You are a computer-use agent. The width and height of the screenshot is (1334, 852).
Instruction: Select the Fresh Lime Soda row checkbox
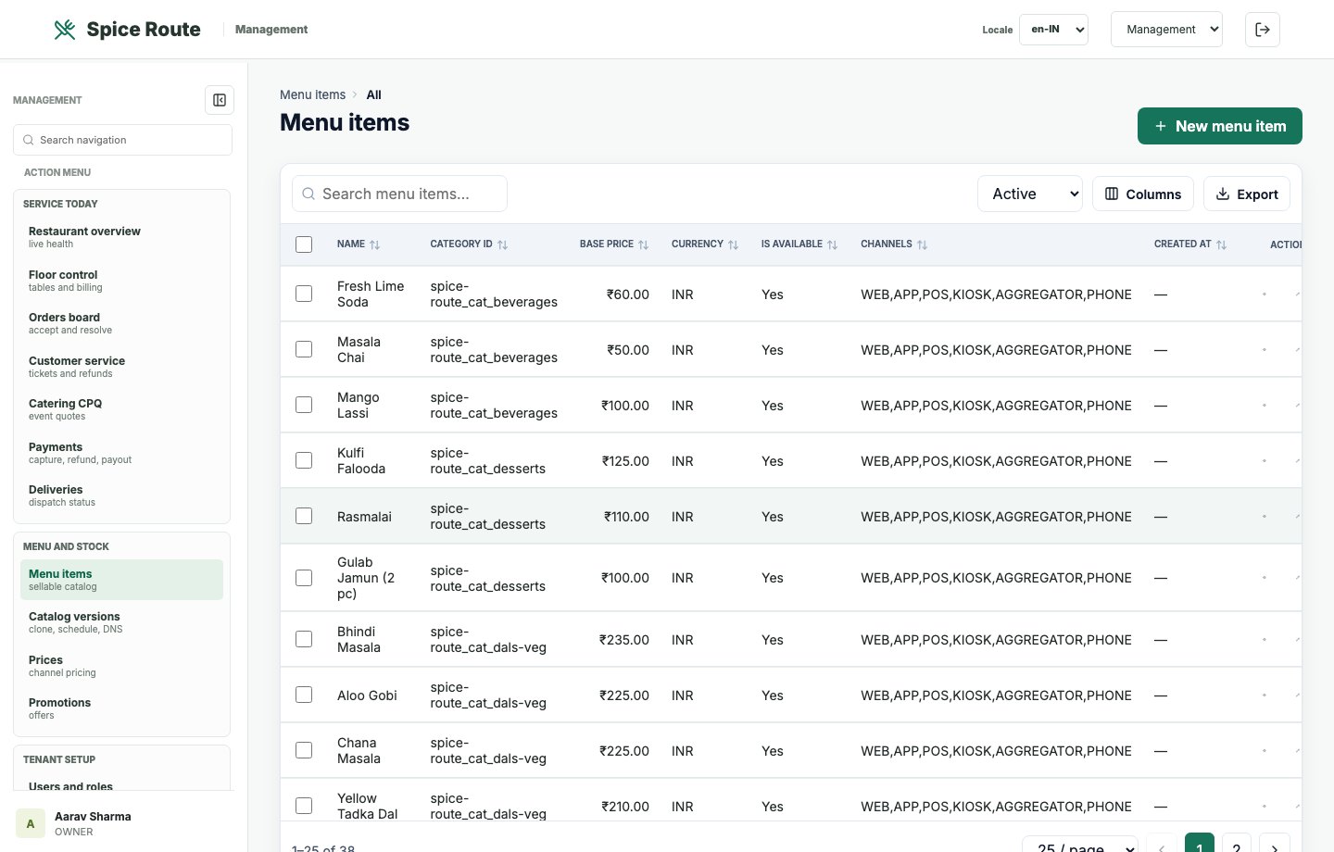[x=304, y=294]
